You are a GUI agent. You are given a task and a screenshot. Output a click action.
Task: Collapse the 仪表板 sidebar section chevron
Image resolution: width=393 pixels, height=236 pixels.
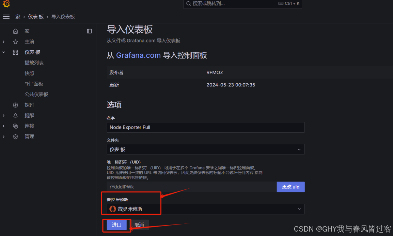[4, 52]
